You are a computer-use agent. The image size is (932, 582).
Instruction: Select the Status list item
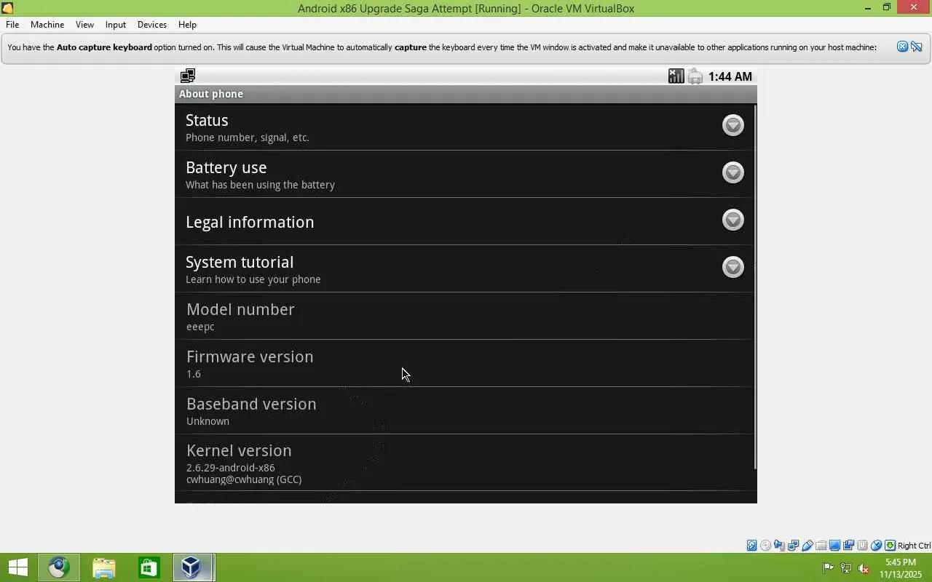(464, 127)
